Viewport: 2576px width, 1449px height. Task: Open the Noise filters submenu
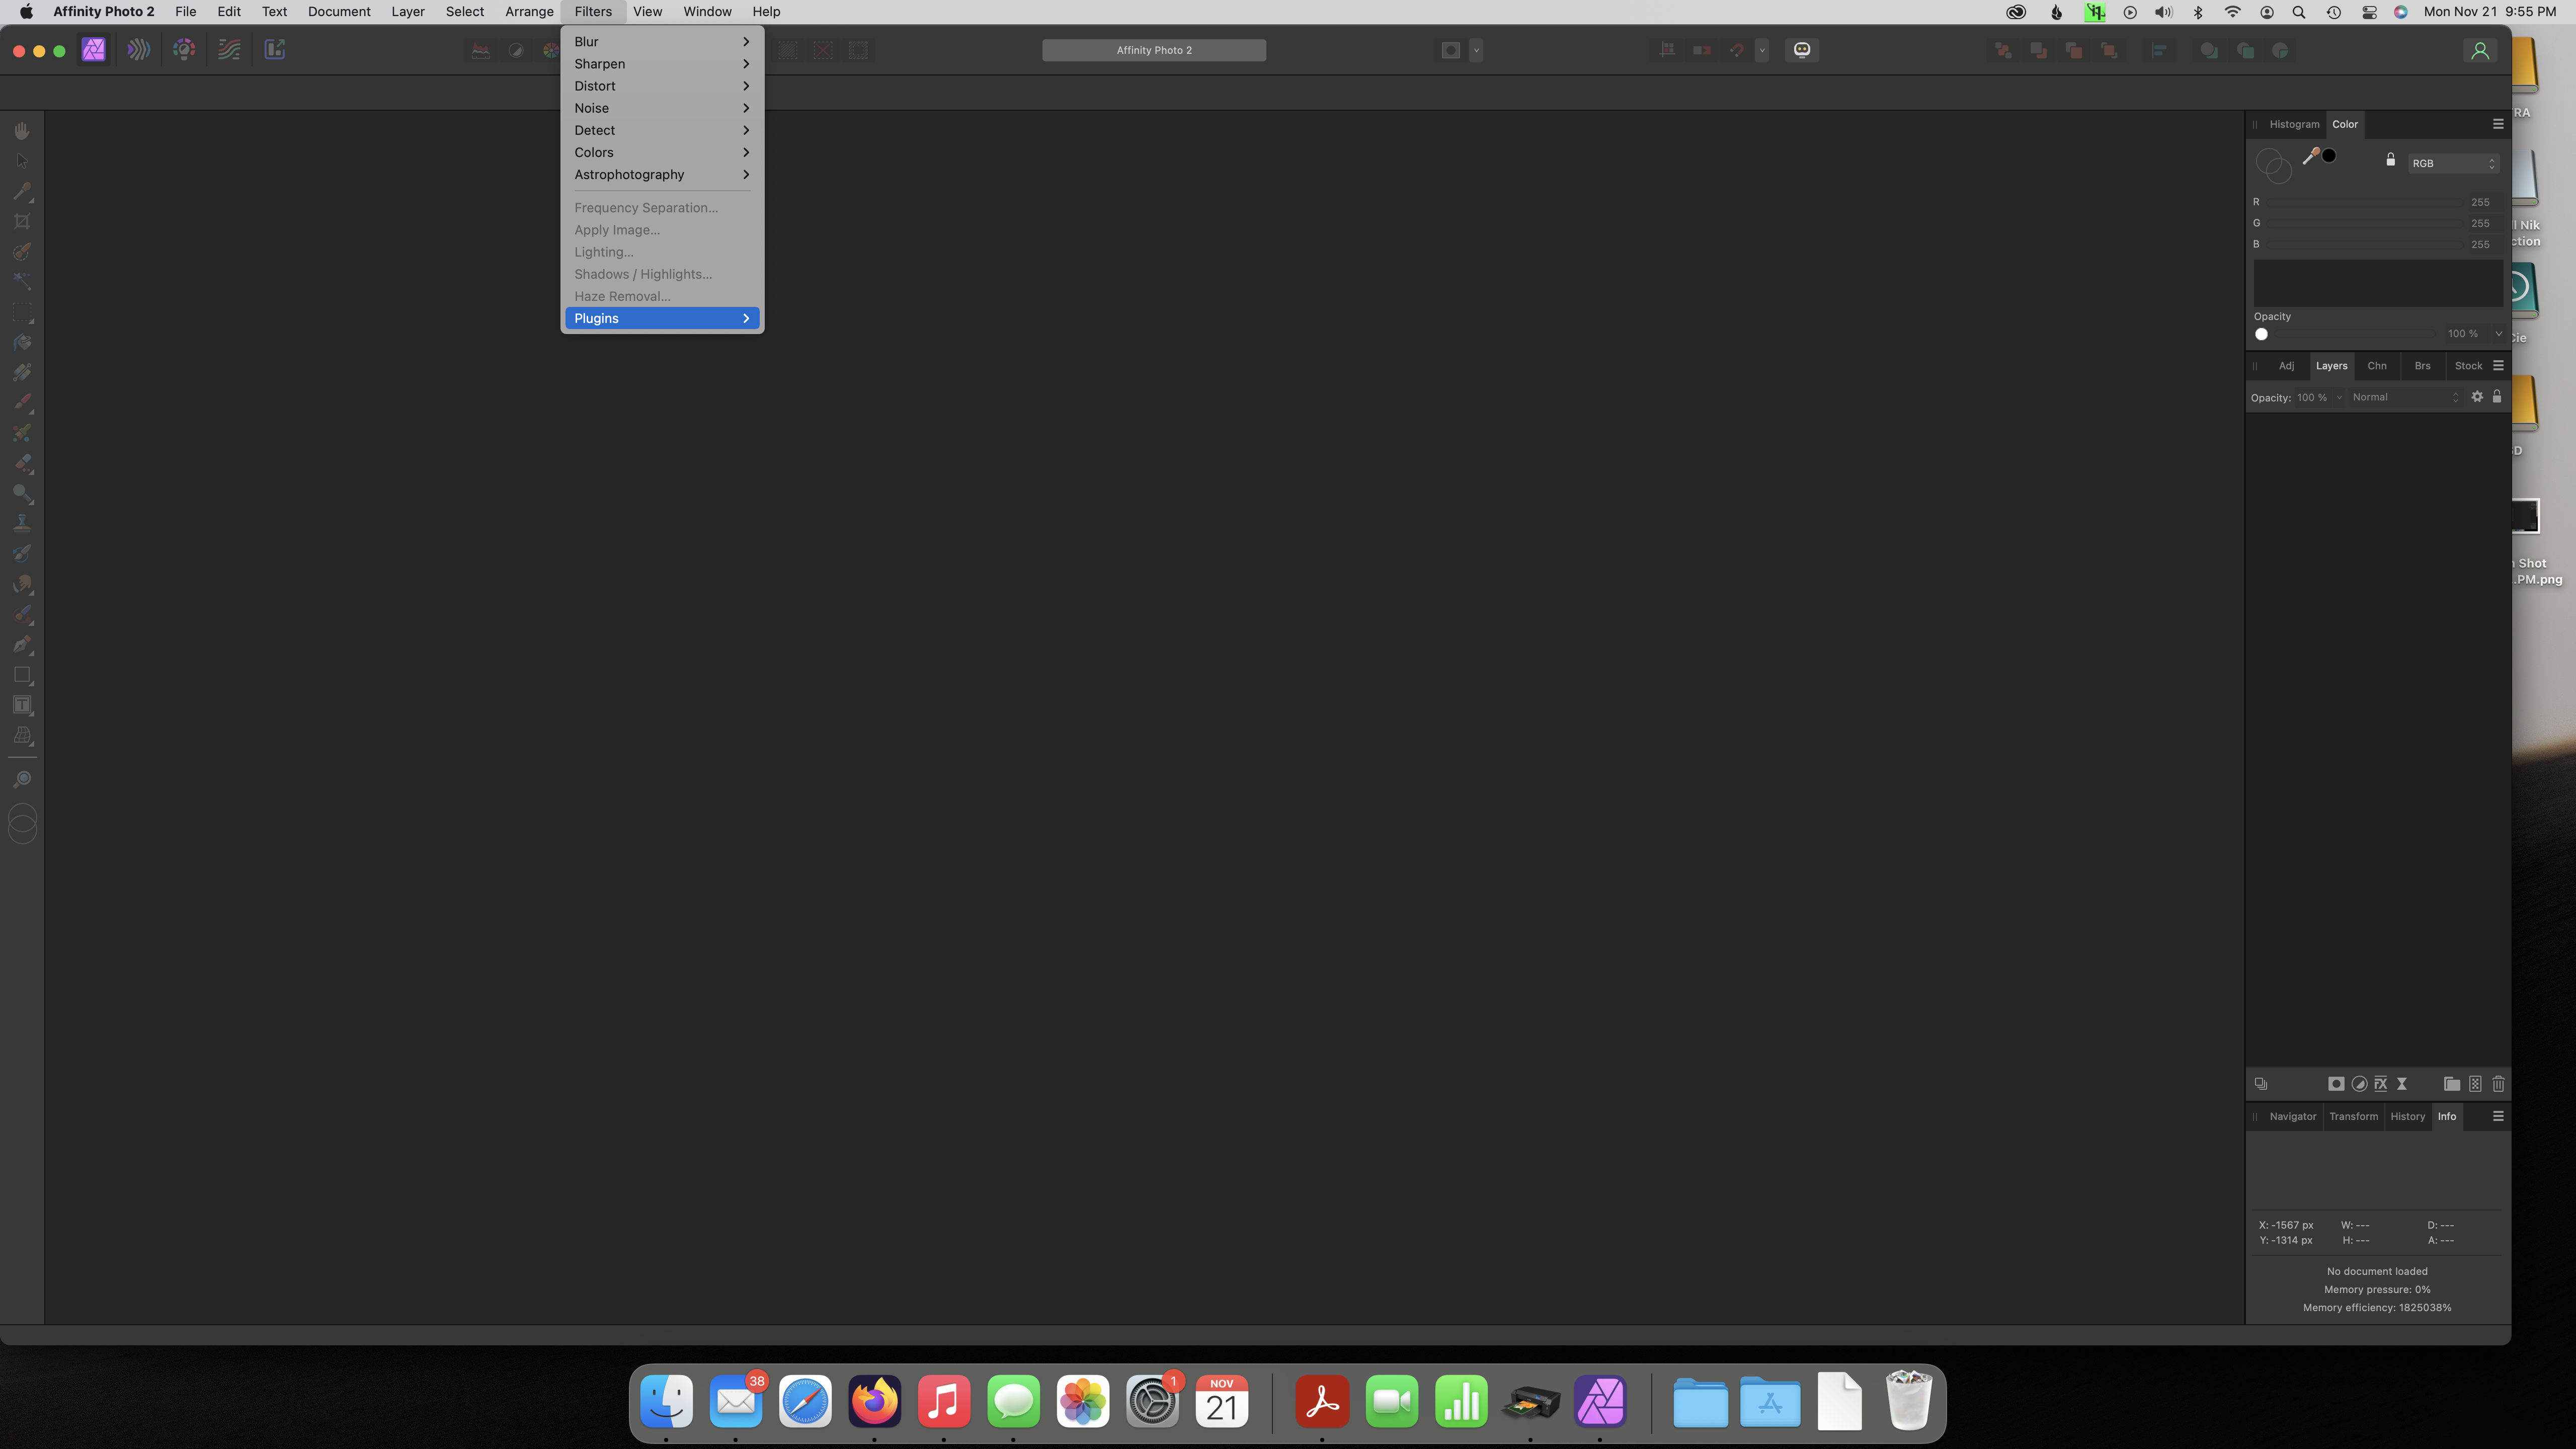click(x=662, y=108)
